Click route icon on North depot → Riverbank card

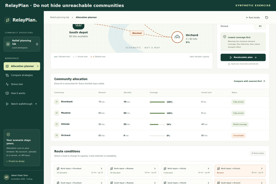tap(58, 169)
